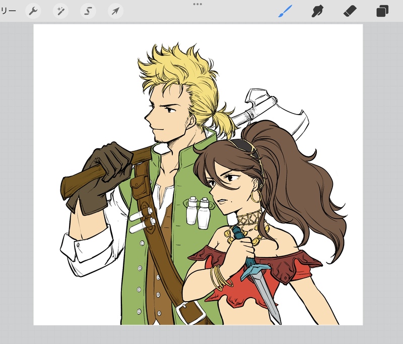Image resolution: width=403 pixels, height=344 pixels.
Task: Select the Brush tool
Action: pos(285,11)
